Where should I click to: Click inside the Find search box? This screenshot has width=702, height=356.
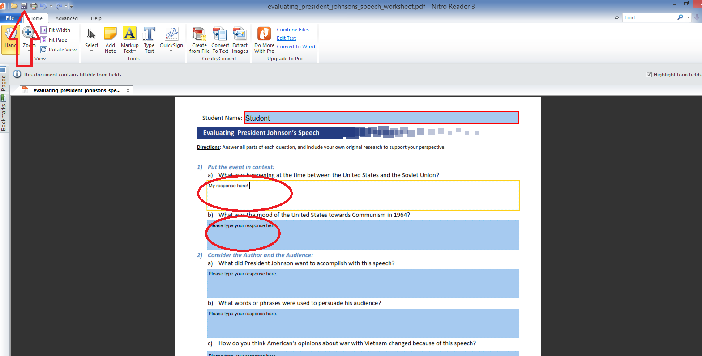[x=649, y=17]
